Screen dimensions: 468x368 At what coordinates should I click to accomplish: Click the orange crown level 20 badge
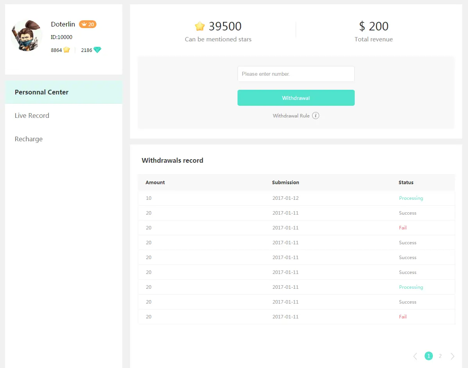(88, 25)
